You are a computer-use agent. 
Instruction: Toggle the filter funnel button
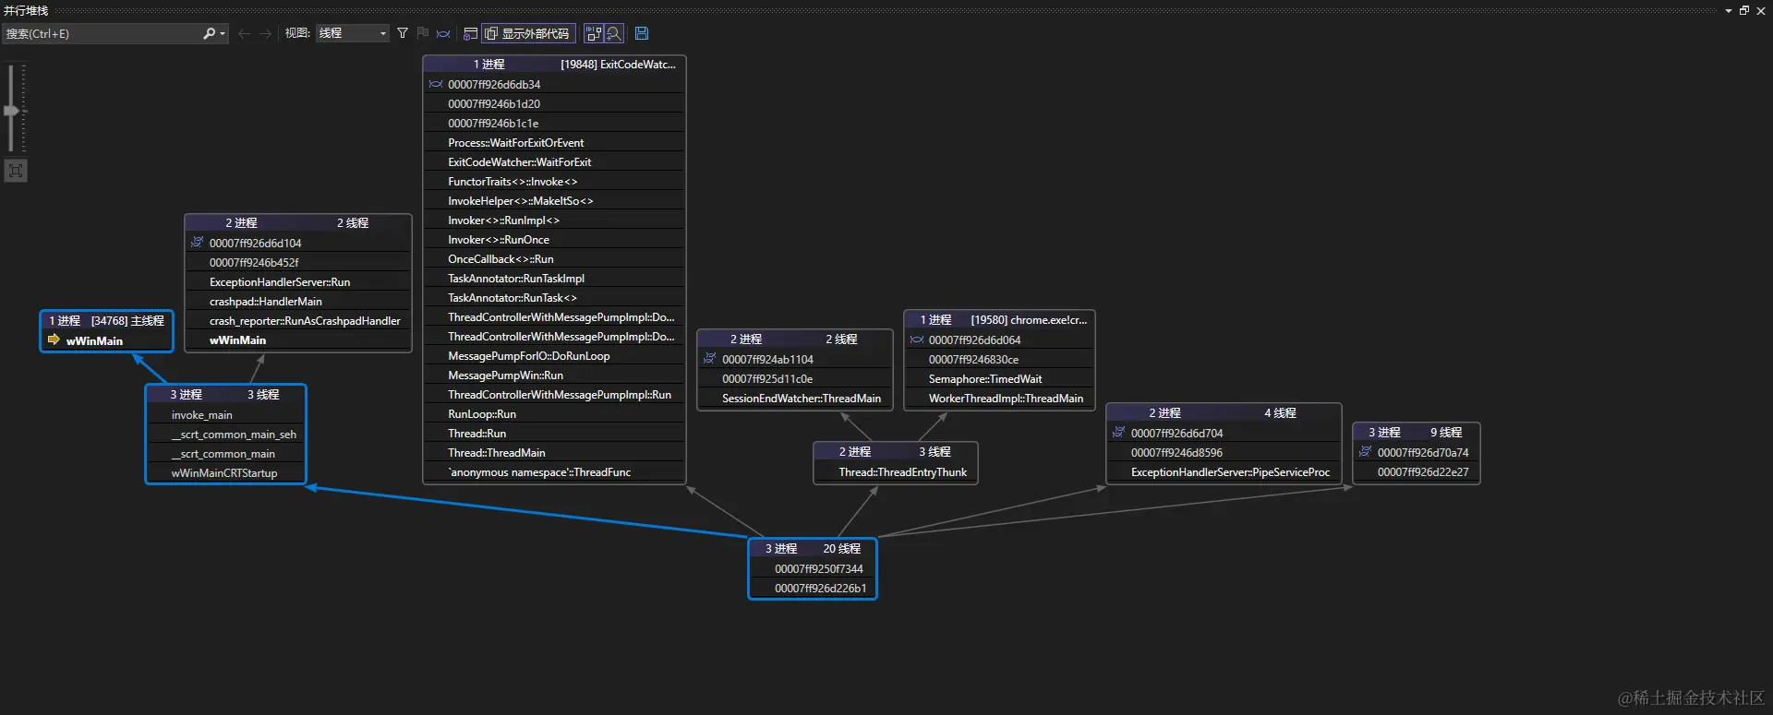tap(403, 34)
